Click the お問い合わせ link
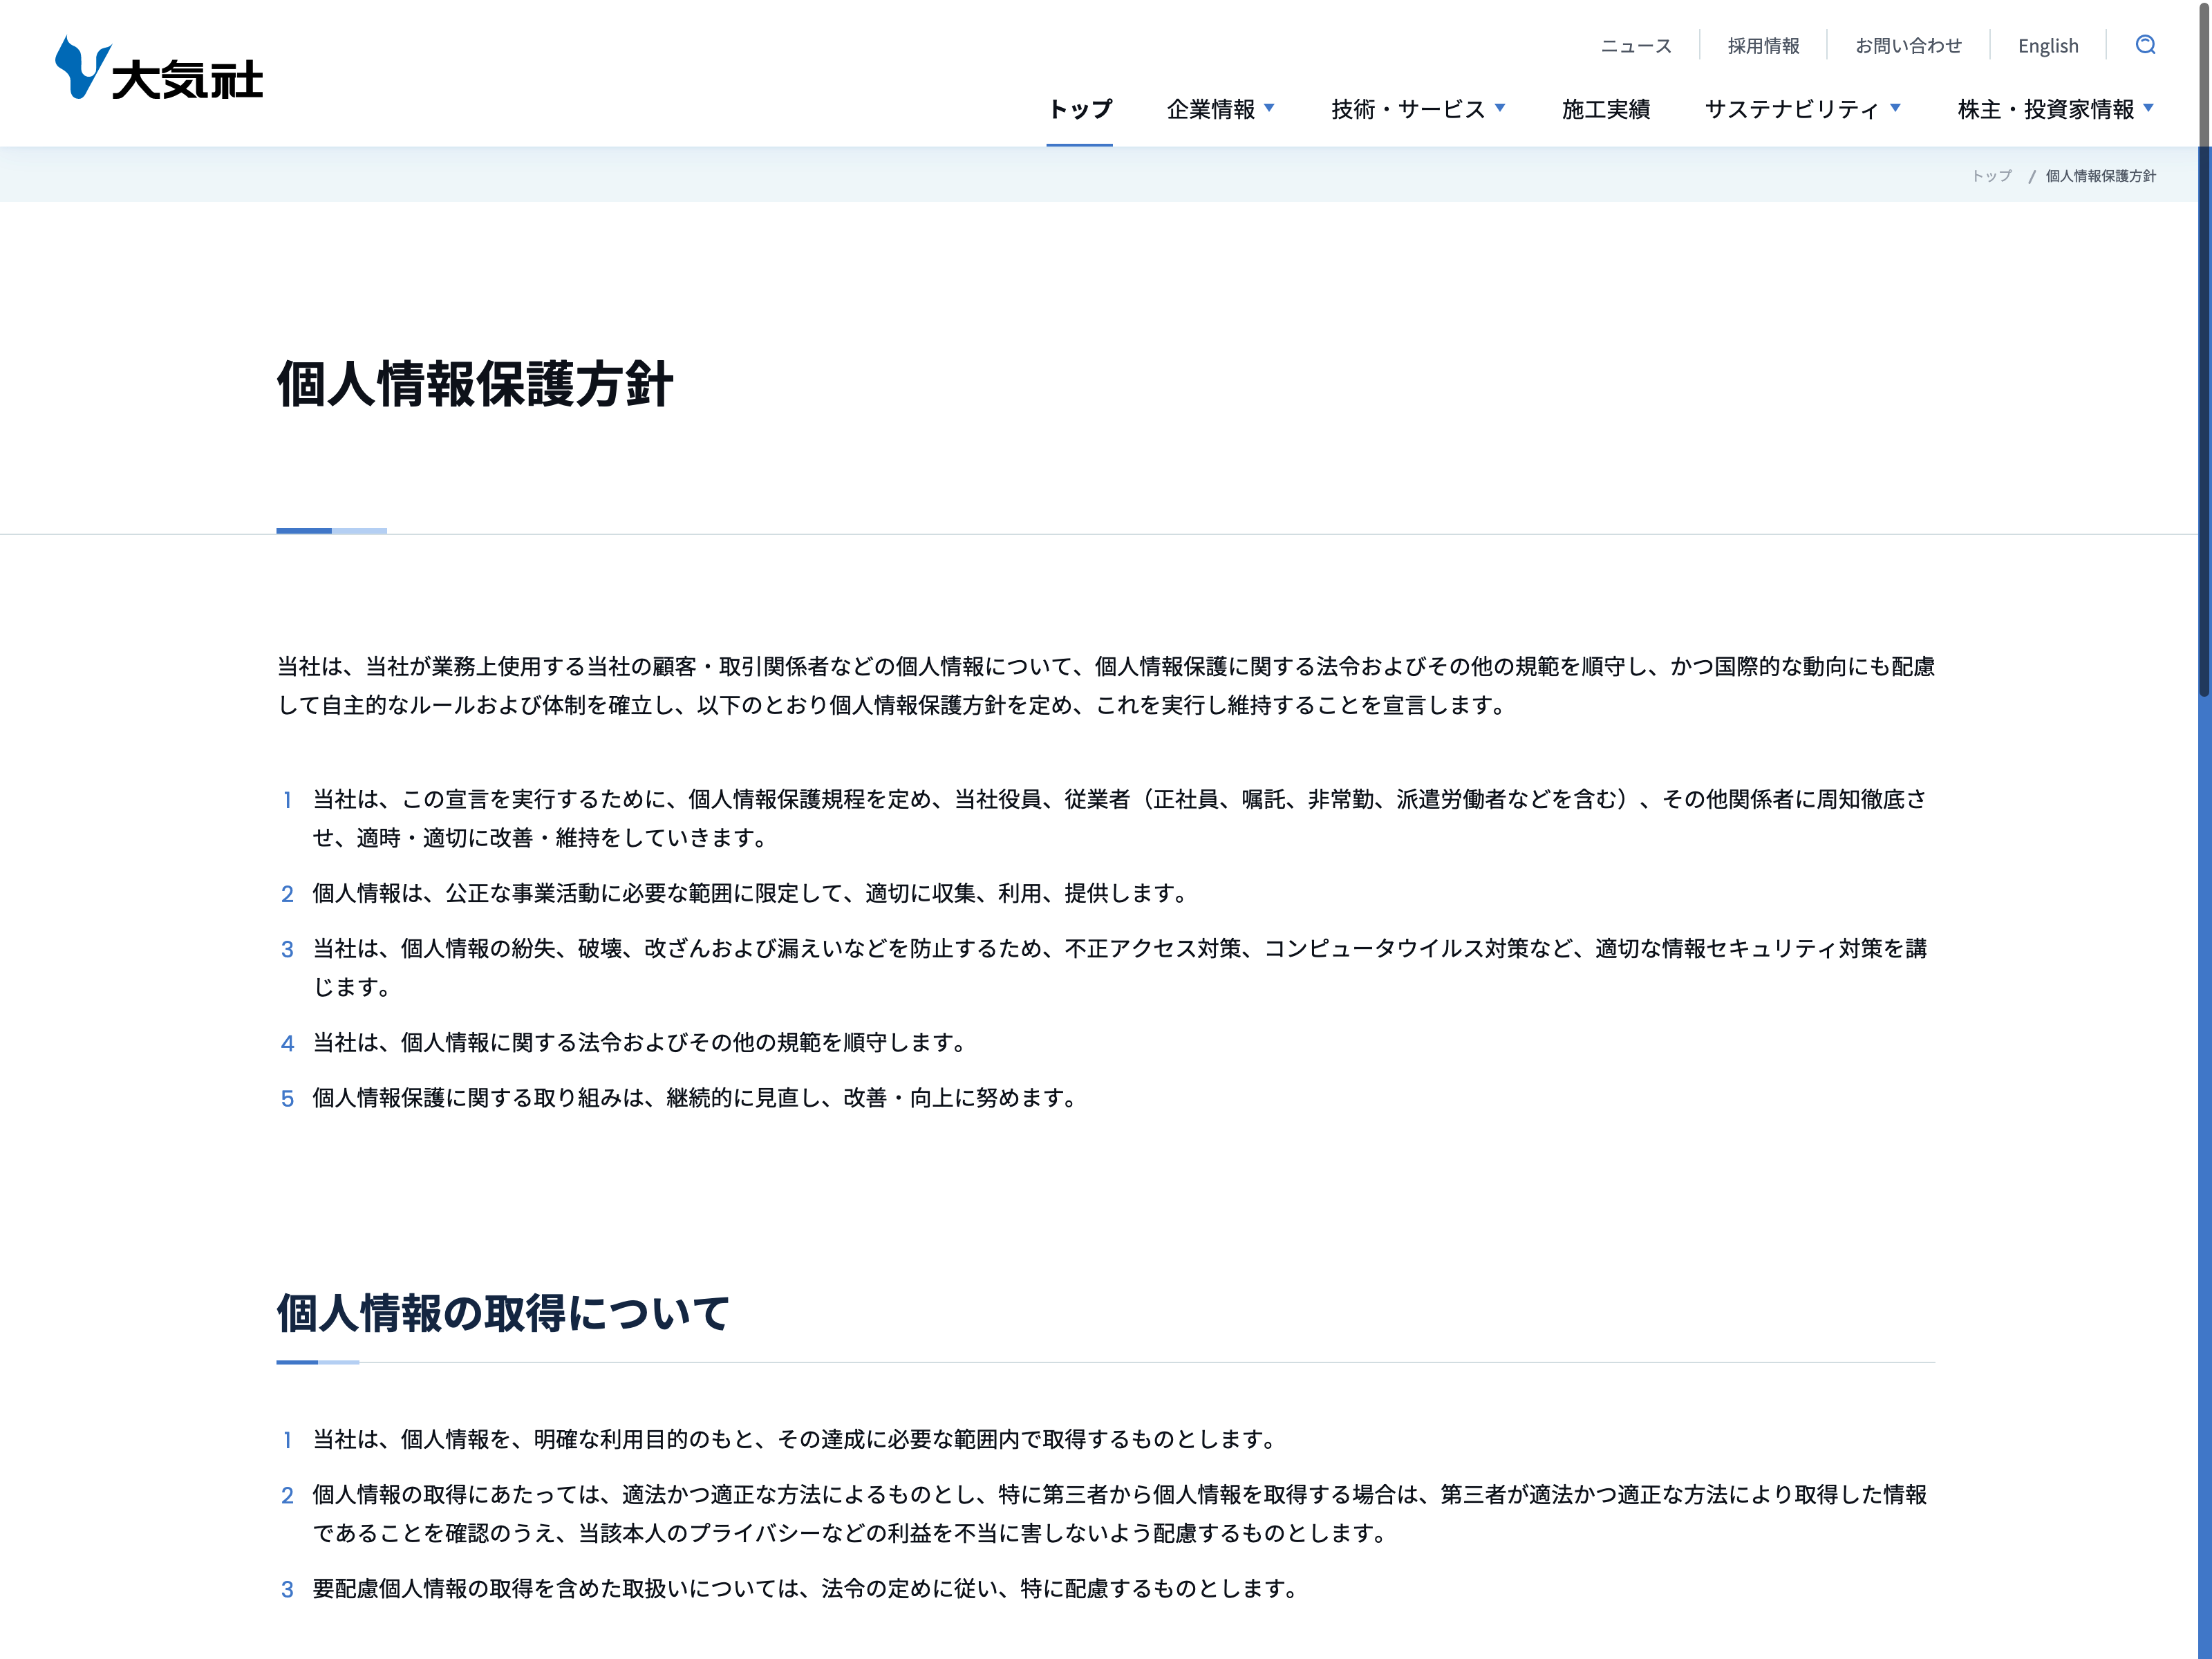The height and width of the screenshot is (1659, 2212). [1908, 46]
